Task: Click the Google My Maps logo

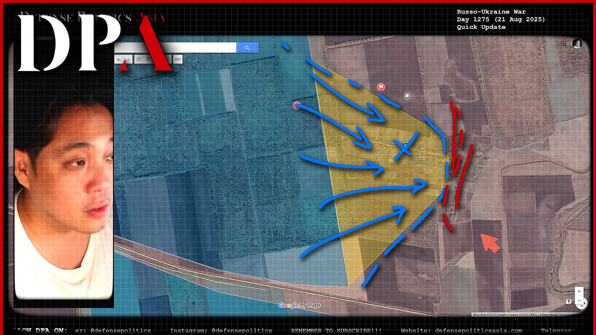Action: coord(299,305)
